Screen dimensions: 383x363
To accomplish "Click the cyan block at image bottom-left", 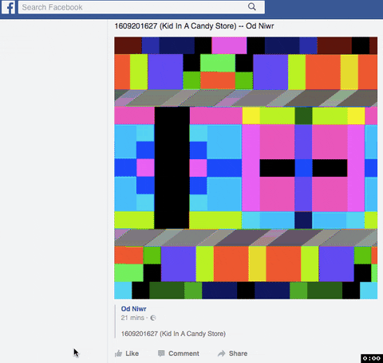I will pyautogui.click(x=123, y=291).
